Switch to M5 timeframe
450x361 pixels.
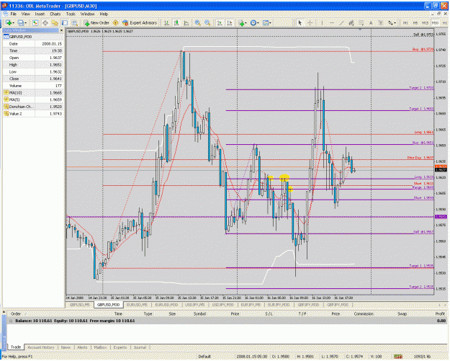415,22
